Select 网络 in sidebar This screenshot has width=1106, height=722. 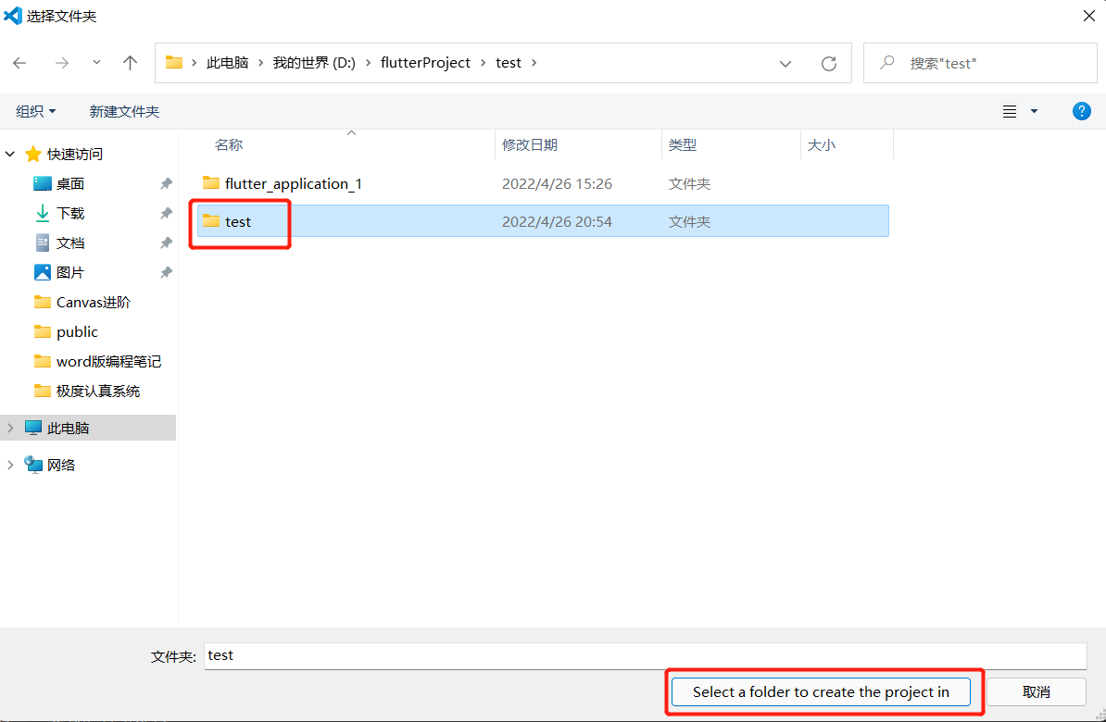(x=60, y=465)
